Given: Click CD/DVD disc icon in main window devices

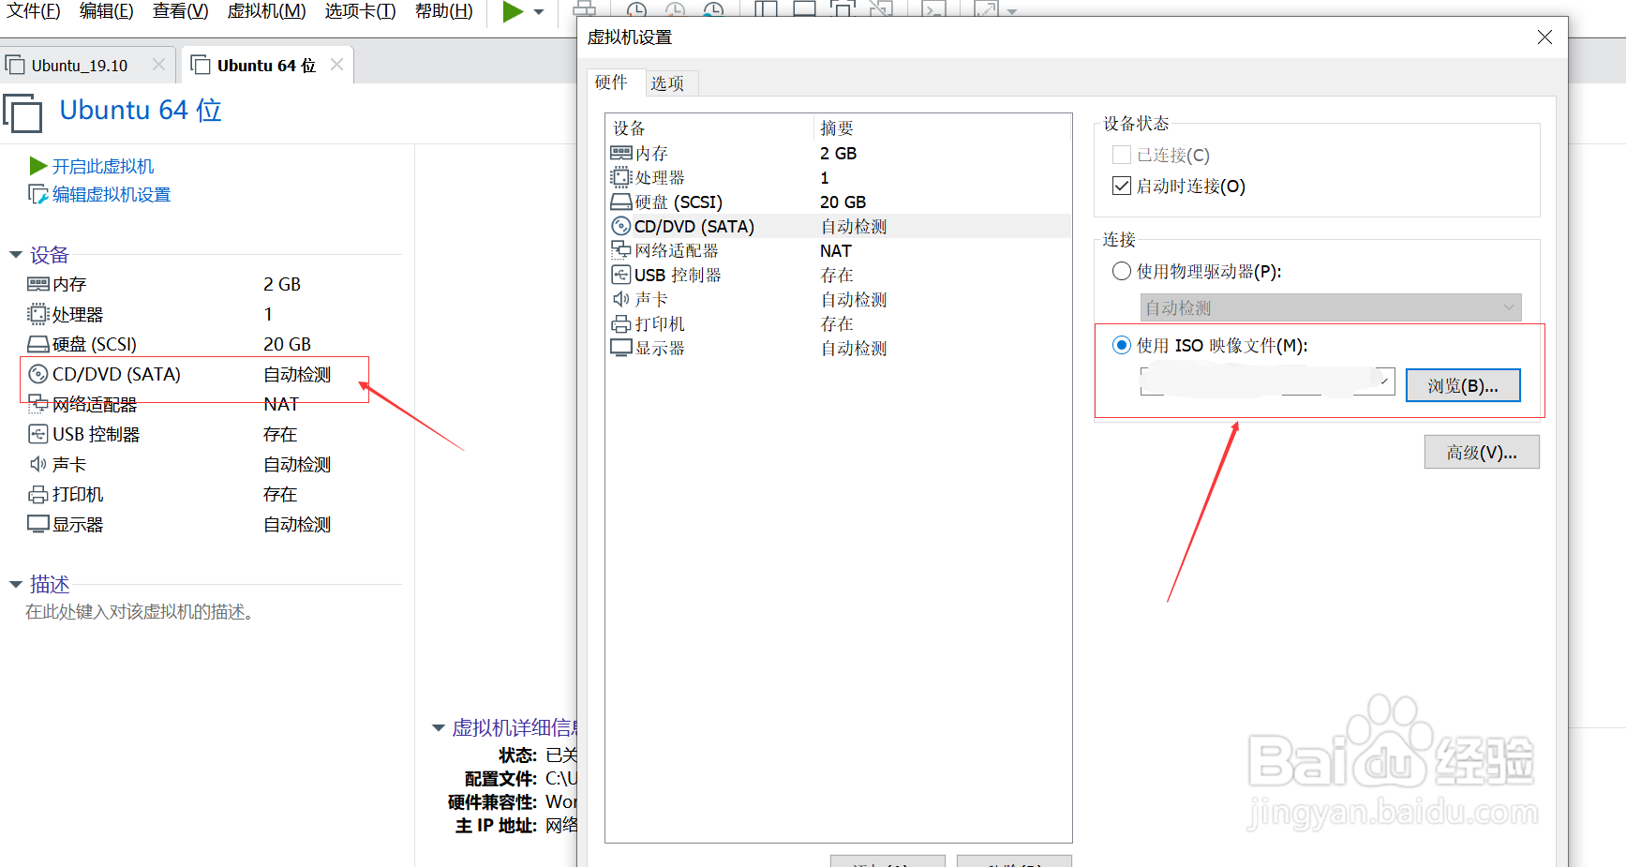Looking at the screenshot, I should pos(38,374).
